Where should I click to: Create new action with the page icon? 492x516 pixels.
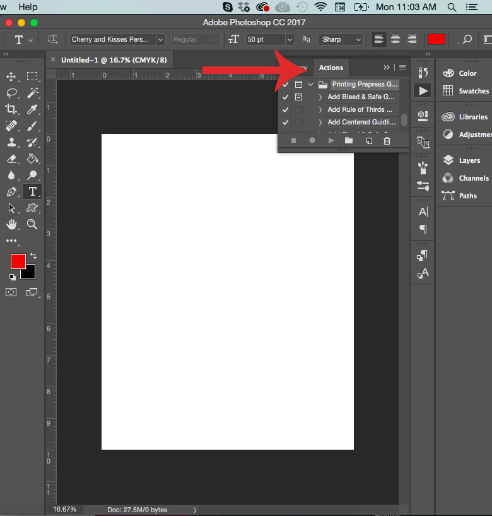click(x=368, y=141)
